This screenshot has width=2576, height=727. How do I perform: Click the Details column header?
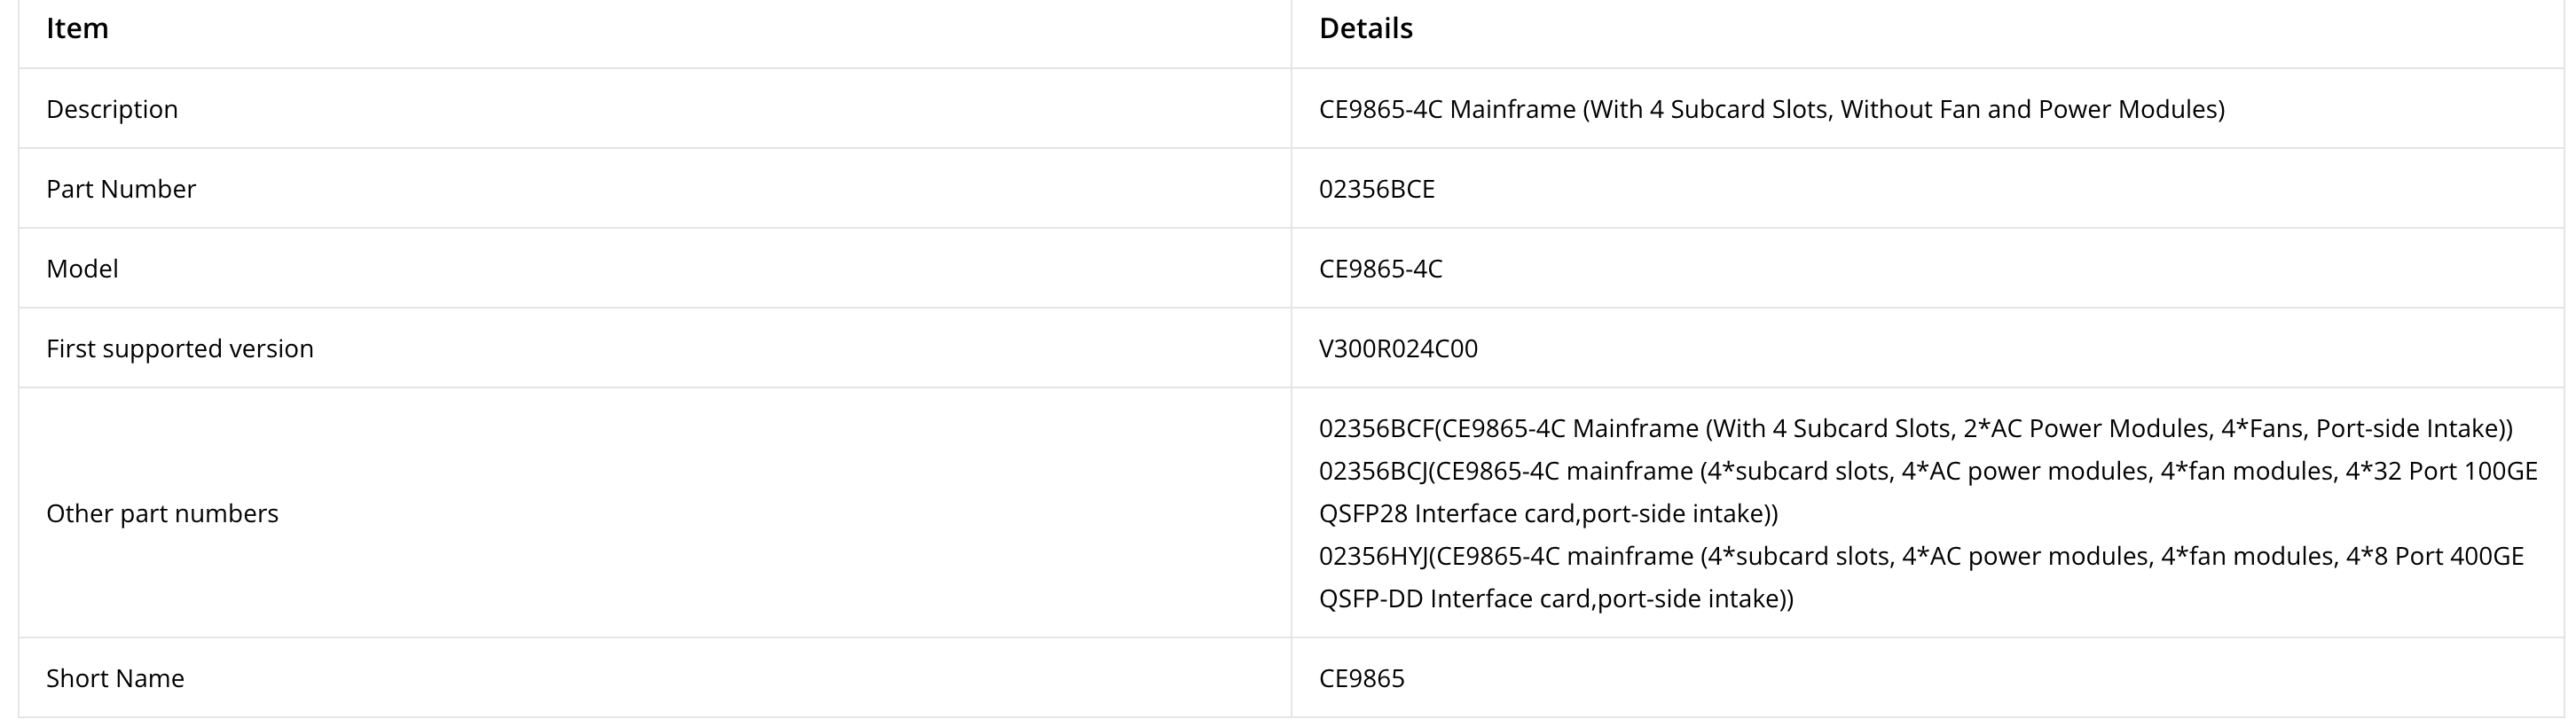coord(1365,29)
